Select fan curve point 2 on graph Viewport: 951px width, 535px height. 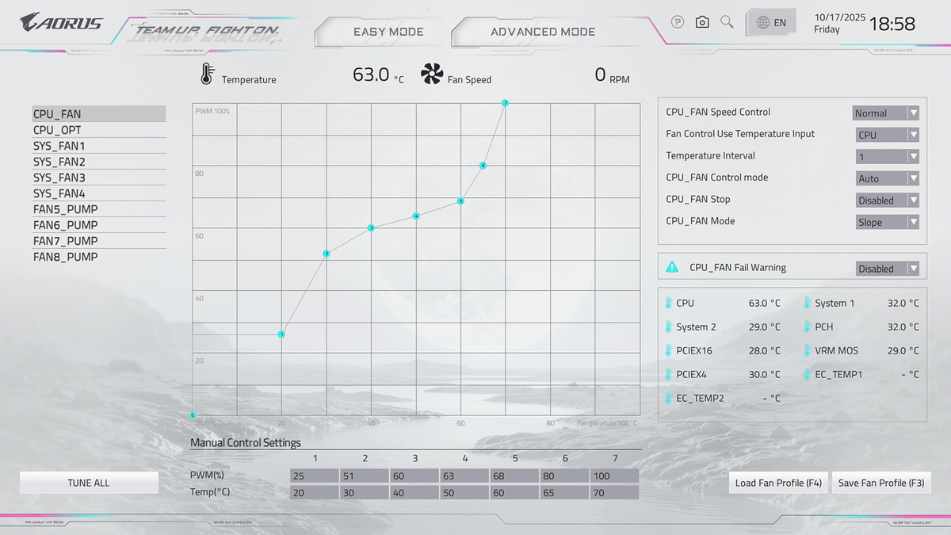(327, 254)
